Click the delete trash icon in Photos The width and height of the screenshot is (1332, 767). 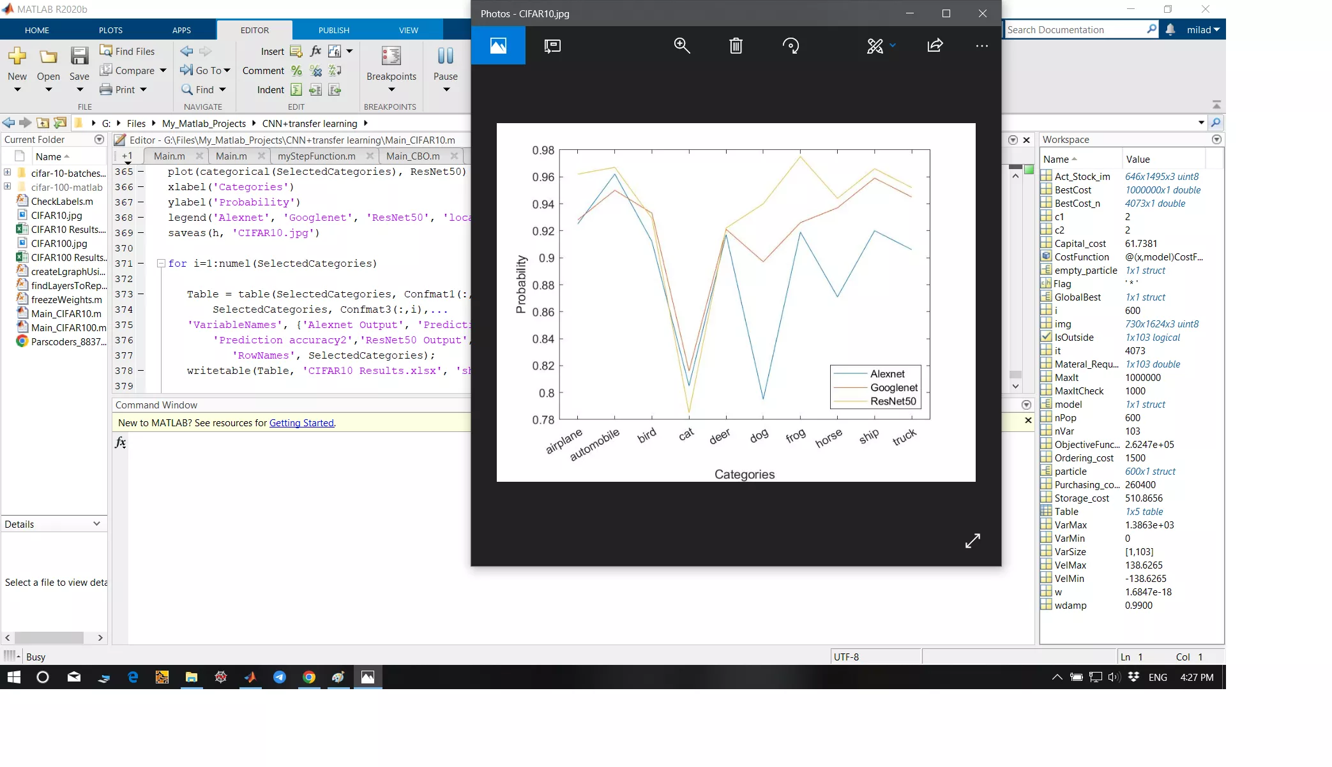point(736,45)
